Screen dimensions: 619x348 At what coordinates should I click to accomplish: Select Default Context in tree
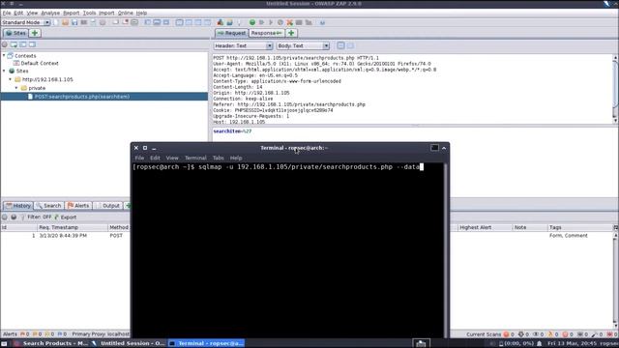40,63
